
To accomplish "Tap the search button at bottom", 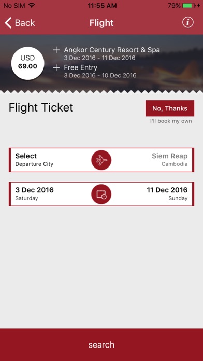I will [x=102, y=344].
